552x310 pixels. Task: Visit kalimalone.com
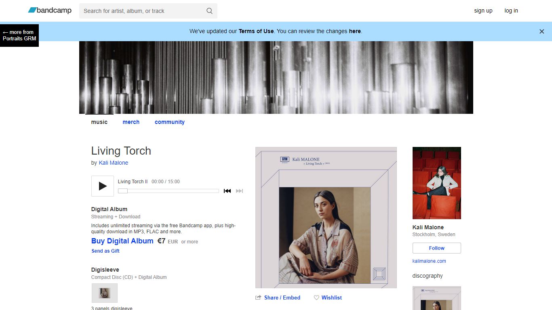tap(429, 261)
